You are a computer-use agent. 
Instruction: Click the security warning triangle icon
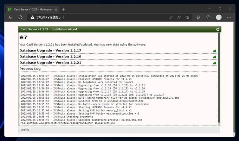(32, 17)
